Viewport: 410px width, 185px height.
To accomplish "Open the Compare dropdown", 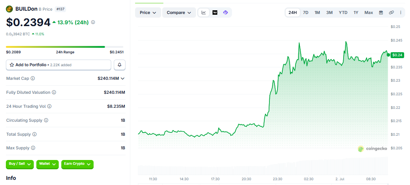I will click(179, 13).
